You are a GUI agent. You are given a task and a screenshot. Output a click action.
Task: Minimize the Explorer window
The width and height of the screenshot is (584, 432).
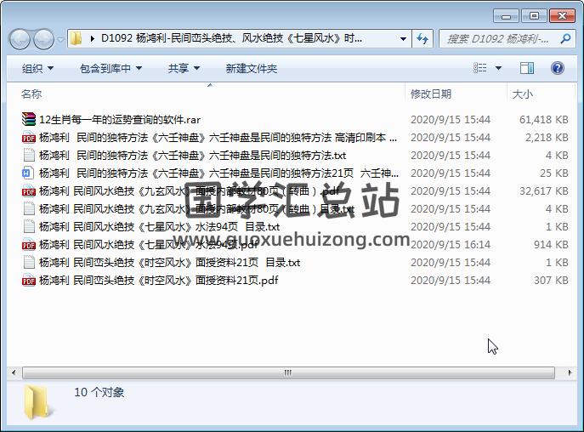click(x=506, y=16)
